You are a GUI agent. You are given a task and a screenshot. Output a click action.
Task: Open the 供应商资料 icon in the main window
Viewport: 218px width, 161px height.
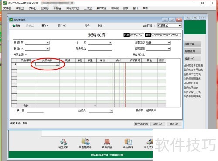point(85,142)
